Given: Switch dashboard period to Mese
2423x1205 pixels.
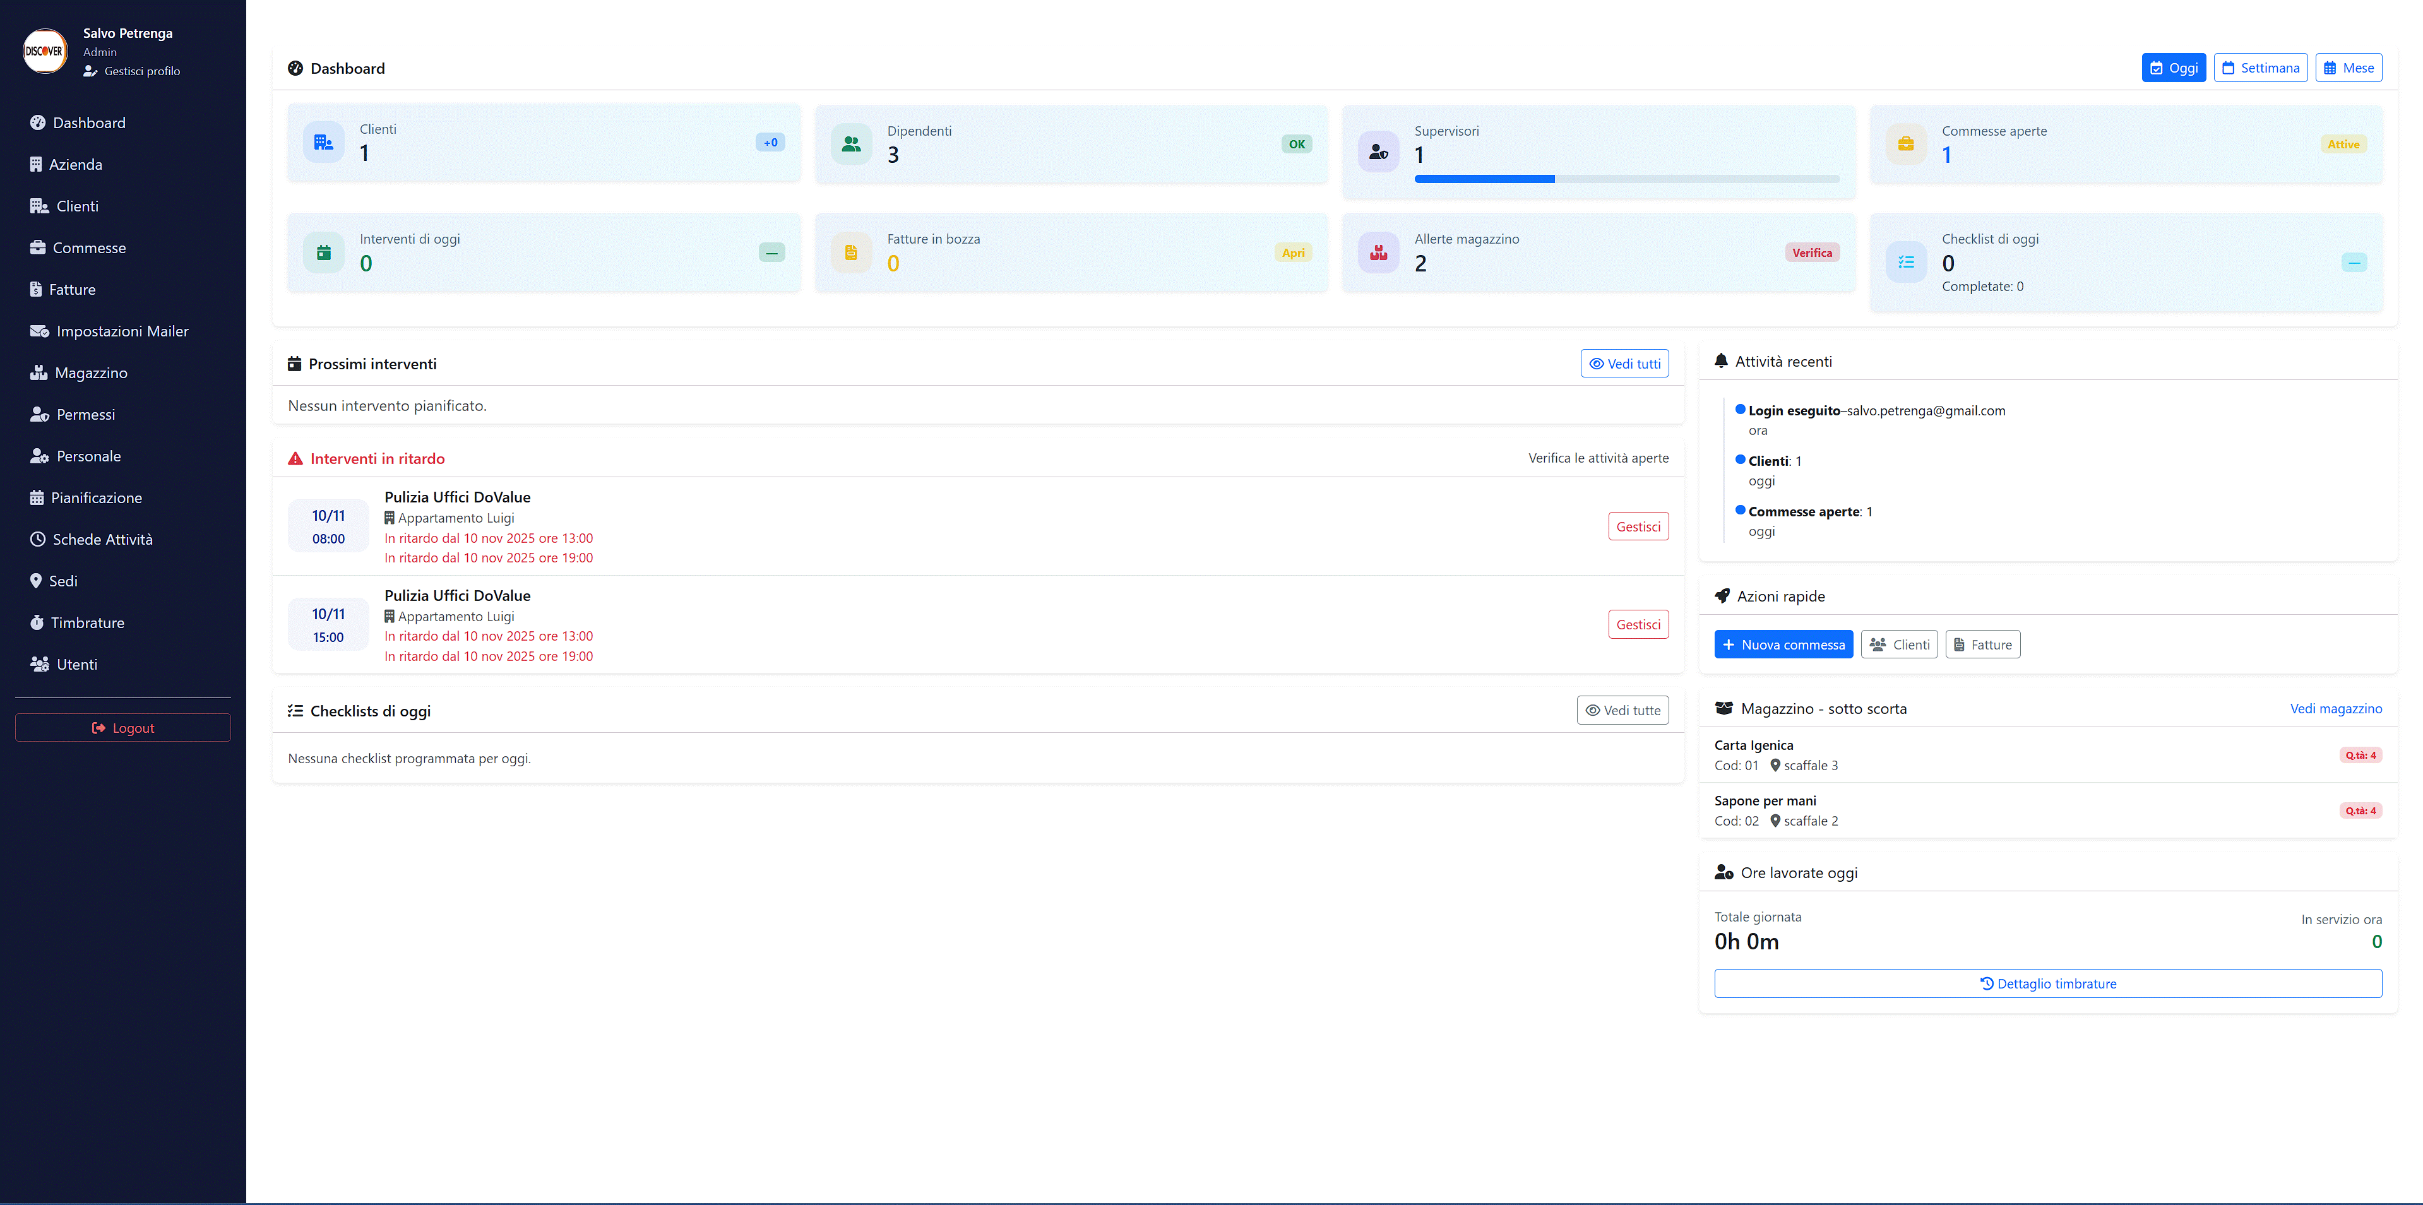Looking at the screenshot, I should [x=2348, y=68].
